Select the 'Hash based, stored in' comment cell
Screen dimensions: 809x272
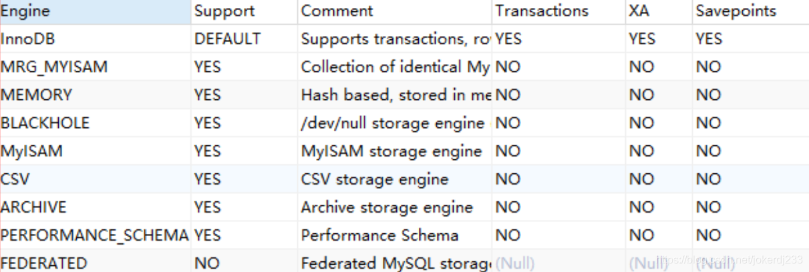point(394,95)
